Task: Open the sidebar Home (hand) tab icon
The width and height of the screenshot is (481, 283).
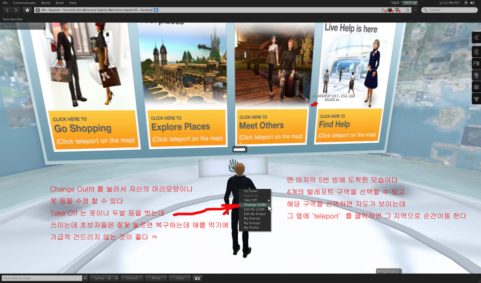Action: [x=476, y=52]
